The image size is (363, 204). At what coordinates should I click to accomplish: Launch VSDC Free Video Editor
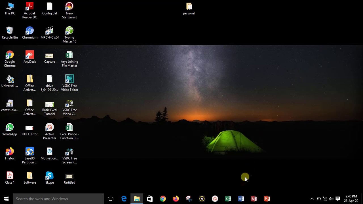[x=69, y=83]
